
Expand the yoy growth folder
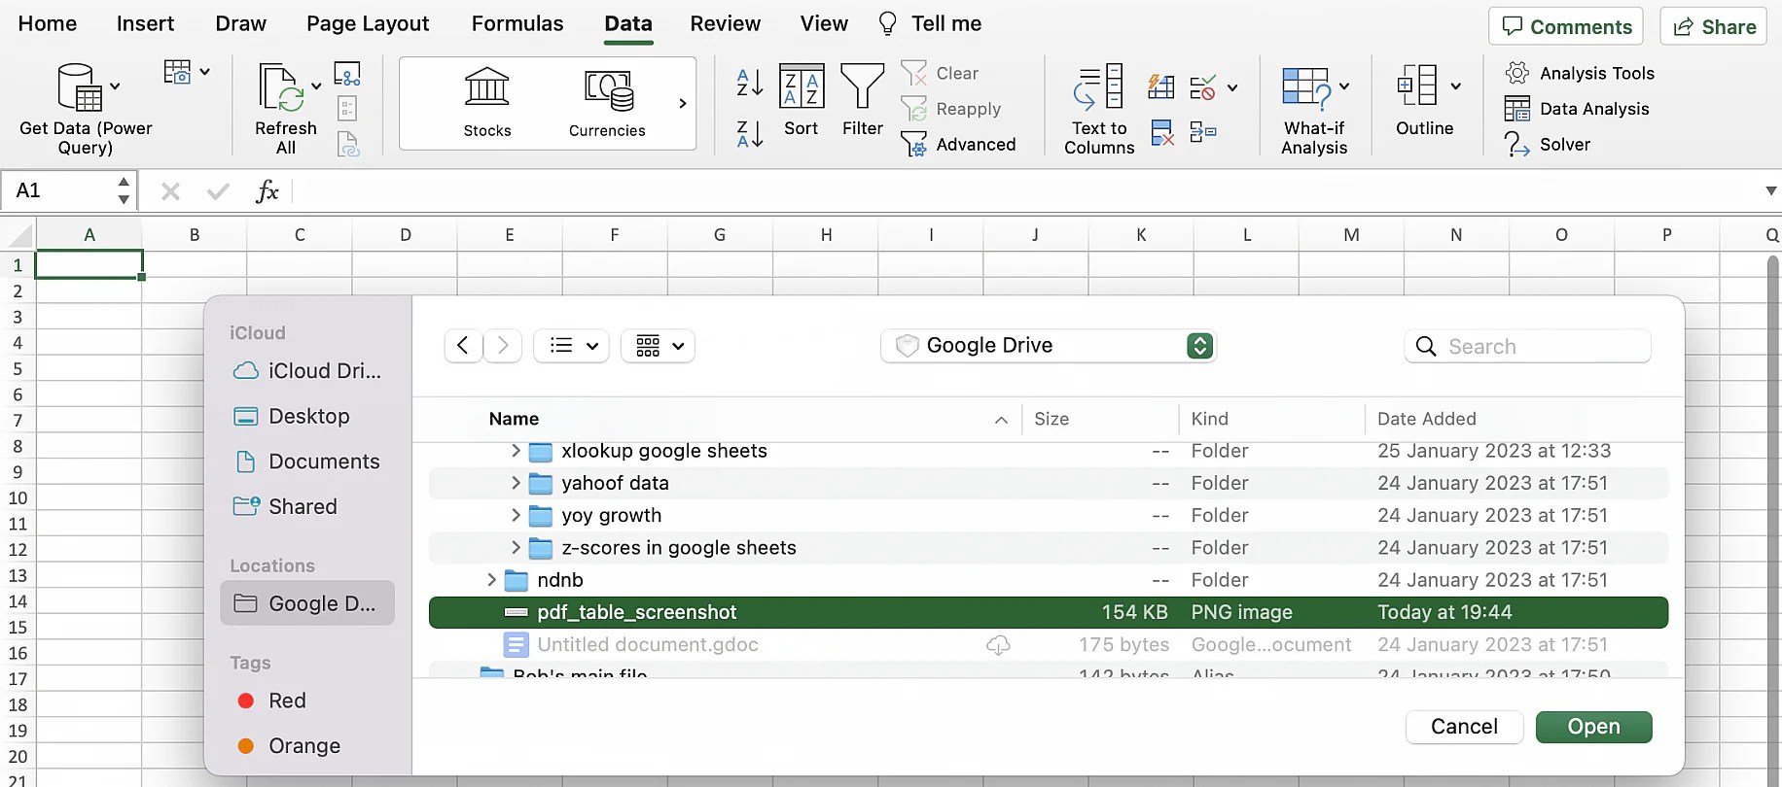(516, 515)
